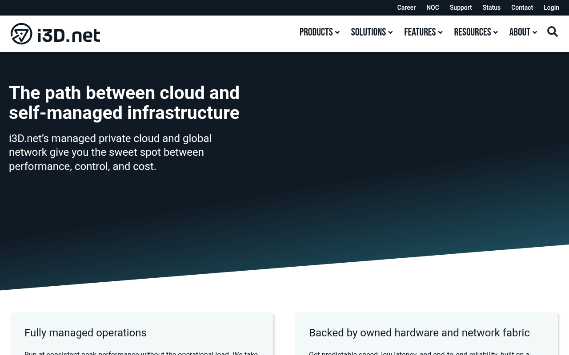Open the Resources menu
The width and height of the screenshot is (569, 355).
(x=473, y=32)
